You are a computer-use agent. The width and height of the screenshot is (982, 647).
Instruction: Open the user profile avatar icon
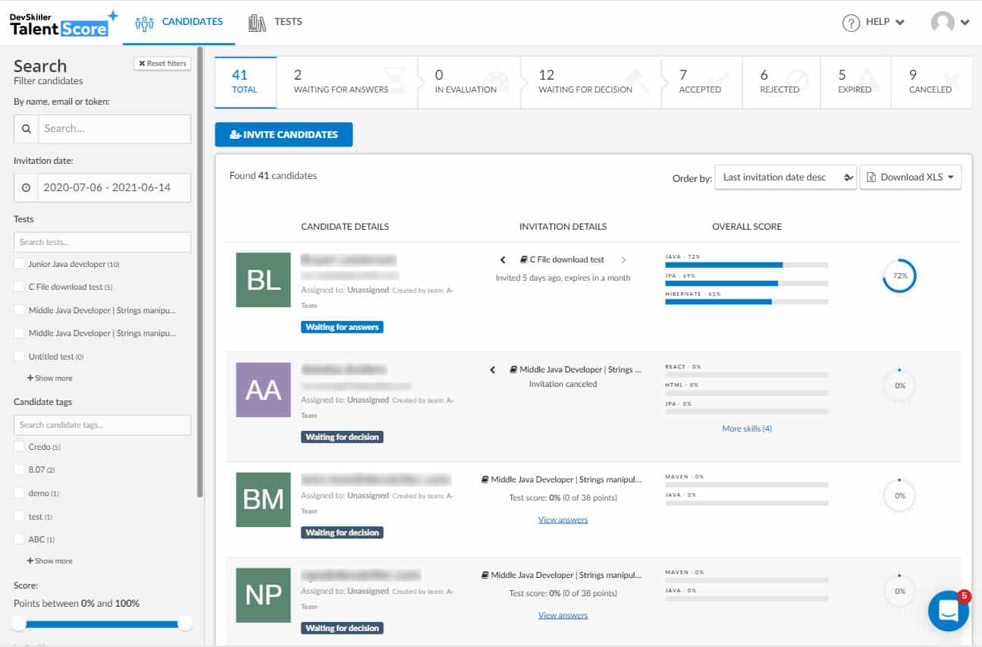tap(943, 23)
